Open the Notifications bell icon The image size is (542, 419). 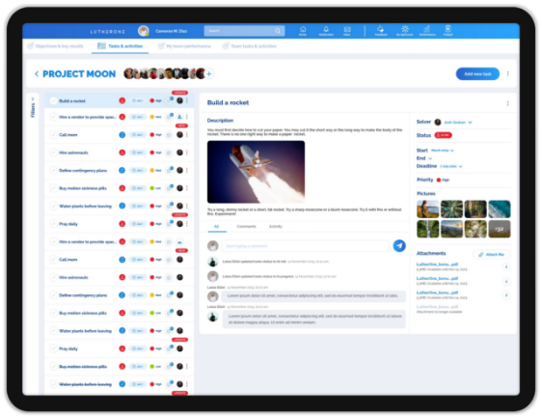(x=326, y=30)
